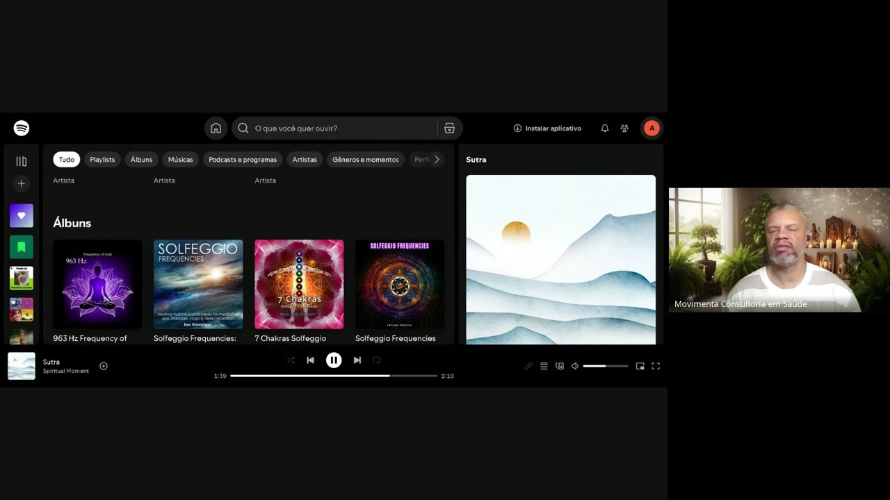Click the Spotify logo
Image resolution: width=890 pixels, height=500 pixels.
point(22,128)
